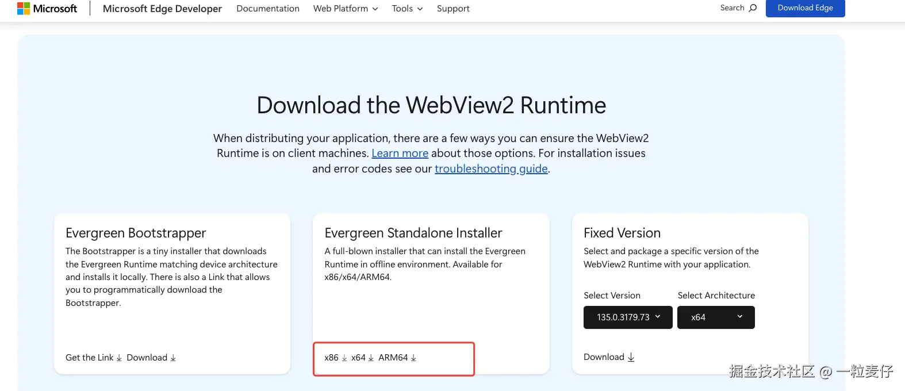This screenshot has height=391, width=905.
Task: Click the Download the WebView2 Runtime heading
Action: tap(431, 105)
